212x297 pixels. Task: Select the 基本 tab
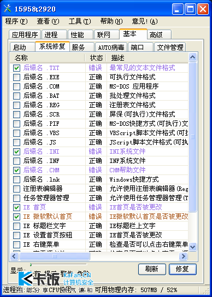(133, 34)
